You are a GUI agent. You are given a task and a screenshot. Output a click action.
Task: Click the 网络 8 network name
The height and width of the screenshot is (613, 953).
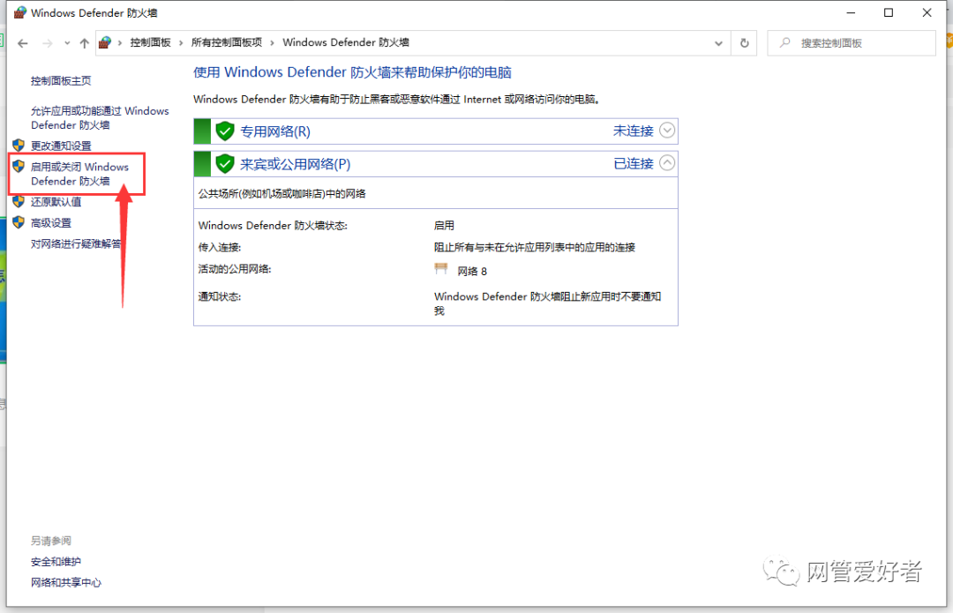coord(472,271)
